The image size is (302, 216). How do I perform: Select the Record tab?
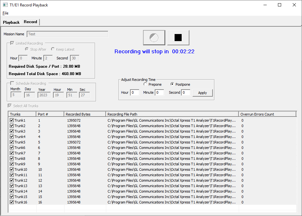point(30,22)
